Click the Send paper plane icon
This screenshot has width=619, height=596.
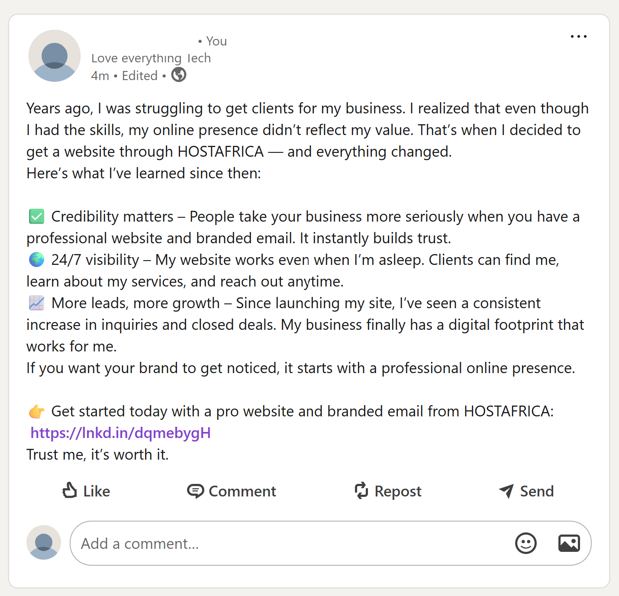[x=506, y=491]
